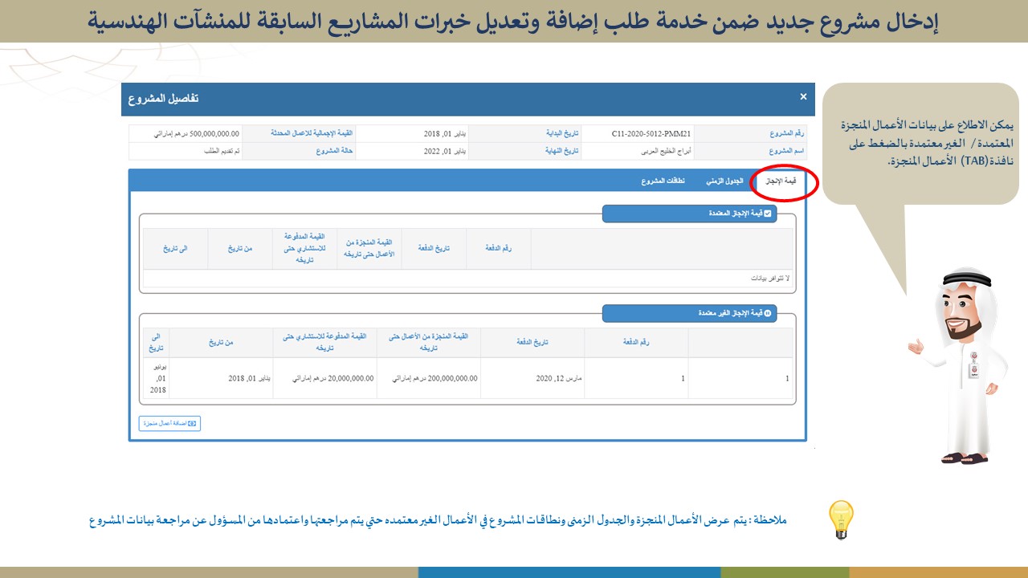Open the قيمة الإنجاز tab
1028x578 pixels.
[x=779, y=181]
